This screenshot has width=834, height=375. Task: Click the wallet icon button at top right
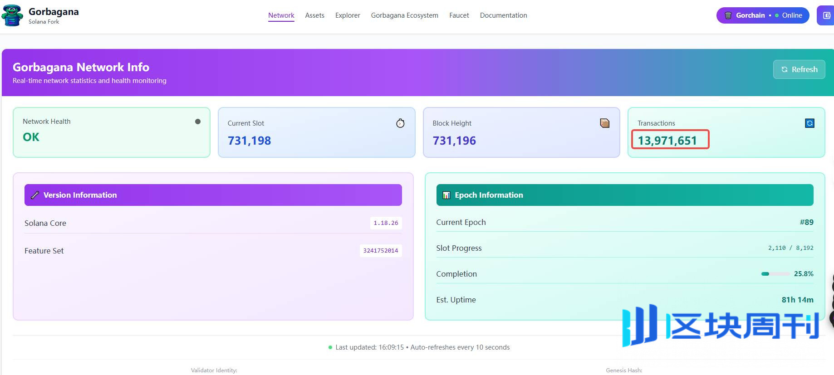click(826, 15)
